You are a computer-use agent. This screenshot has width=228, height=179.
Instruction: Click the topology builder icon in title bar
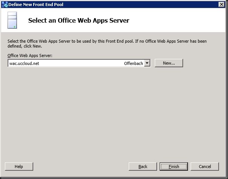(5, 5)
